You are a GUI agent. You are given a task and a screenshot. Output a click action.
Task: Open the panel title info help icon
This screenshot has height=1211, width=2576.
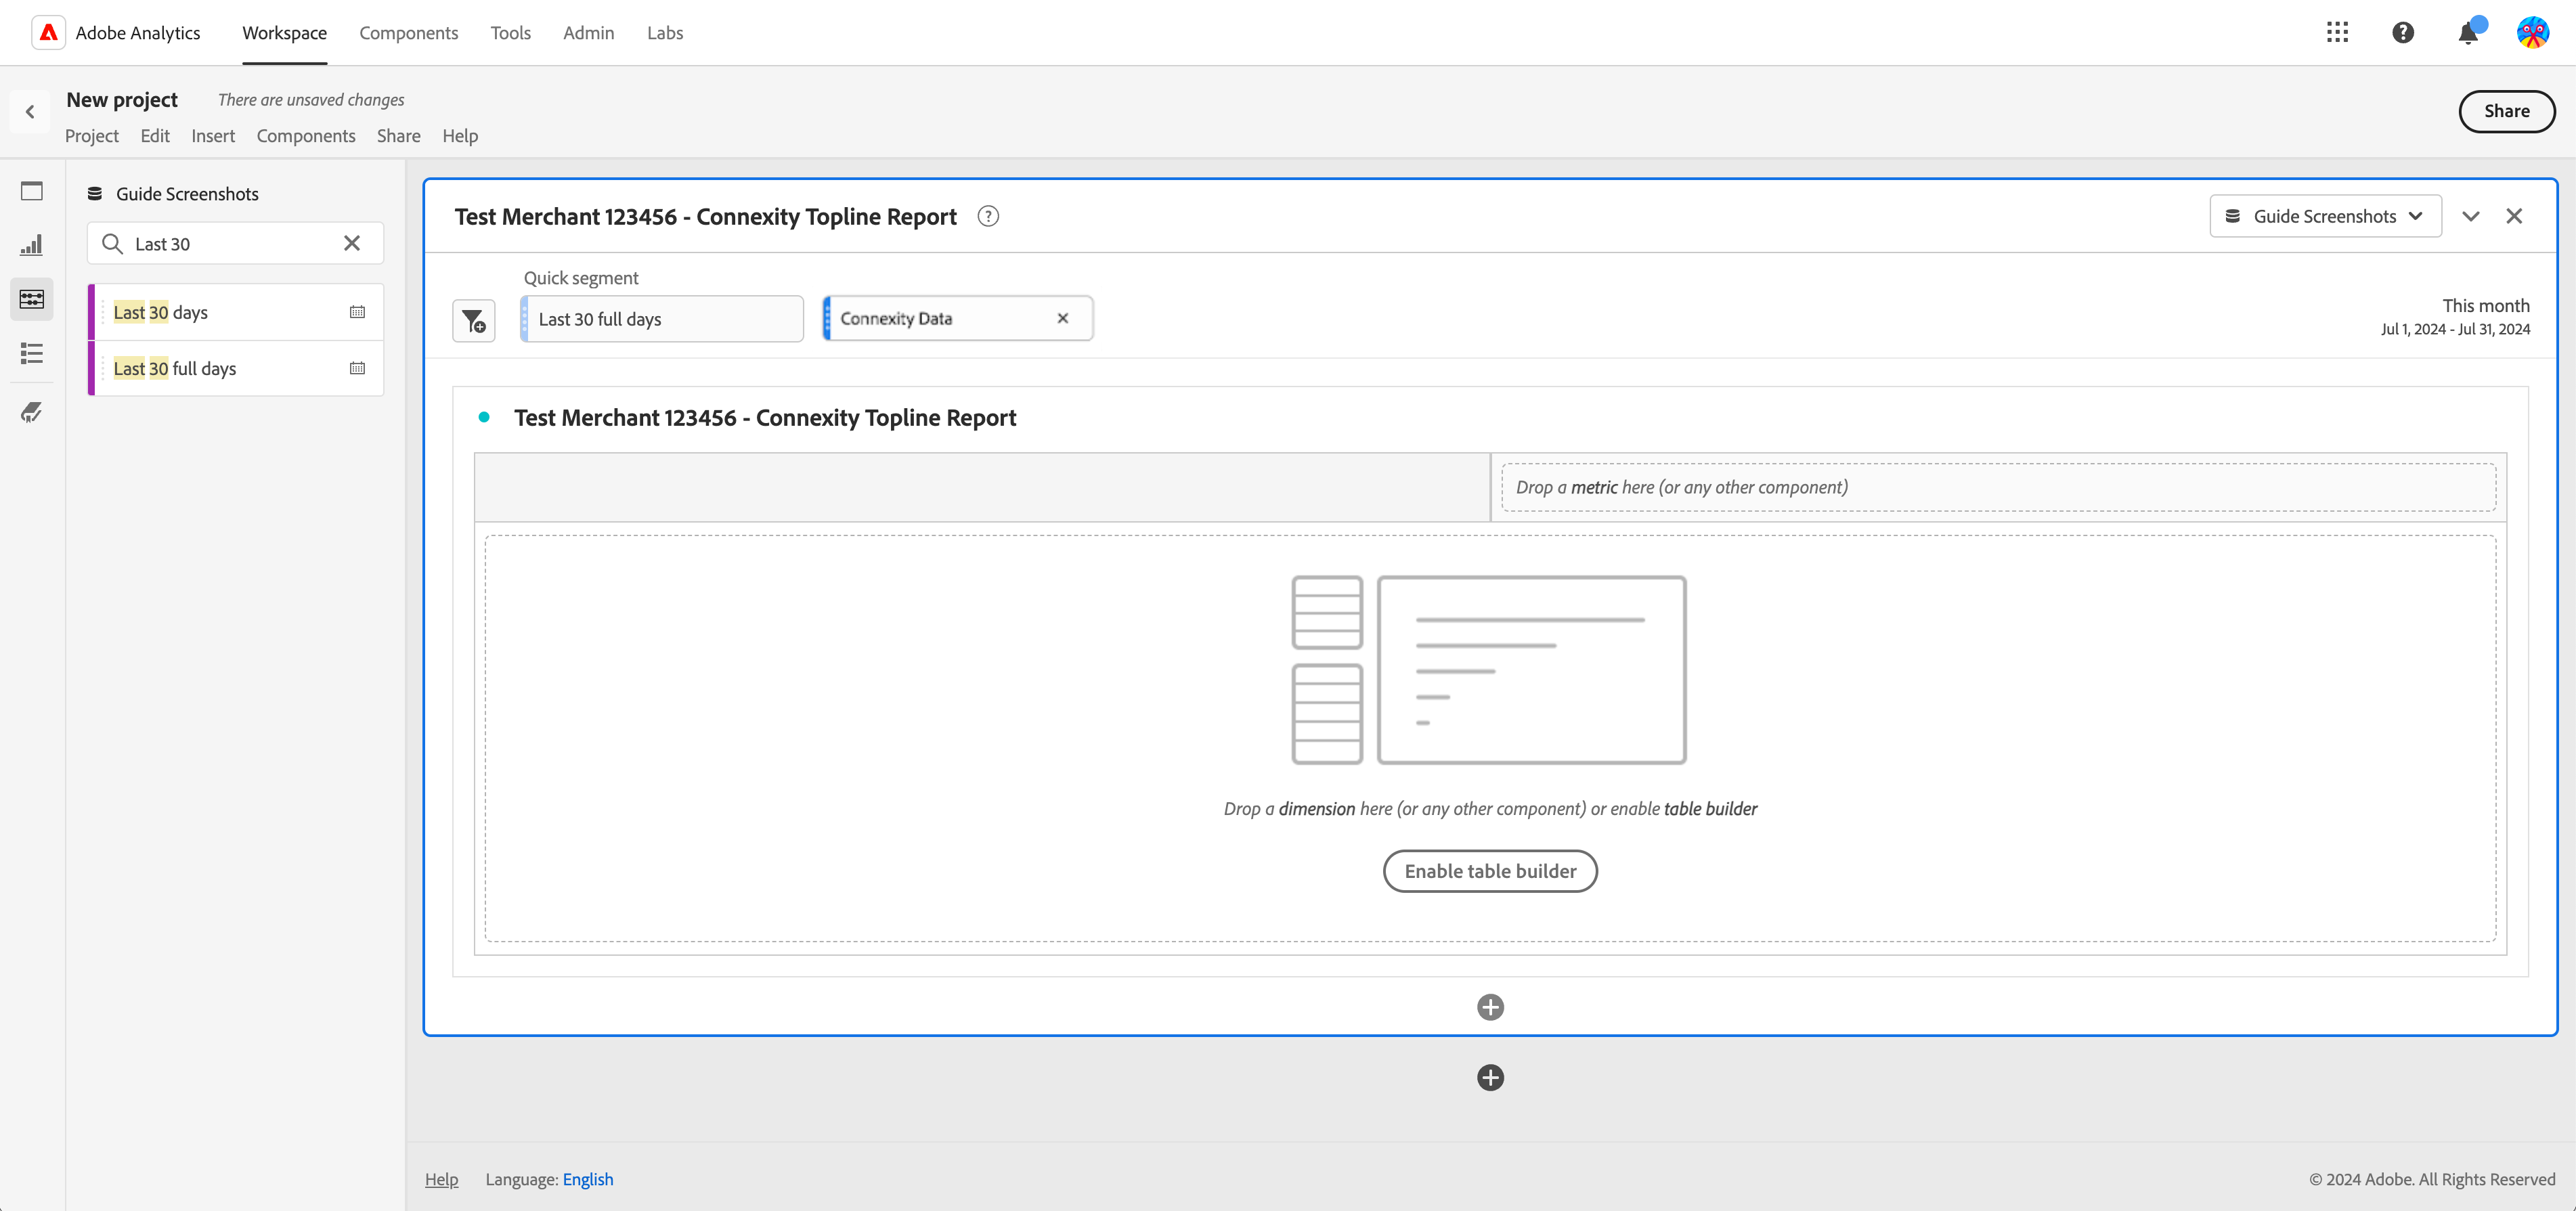coord(988,216)
